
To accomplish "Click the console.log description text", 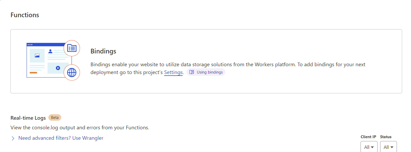I will point(80,127).
